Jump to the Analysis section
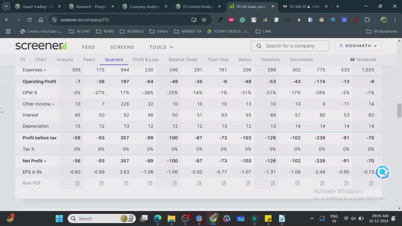Viewport: 402px width, 226px height. [65, 60]
